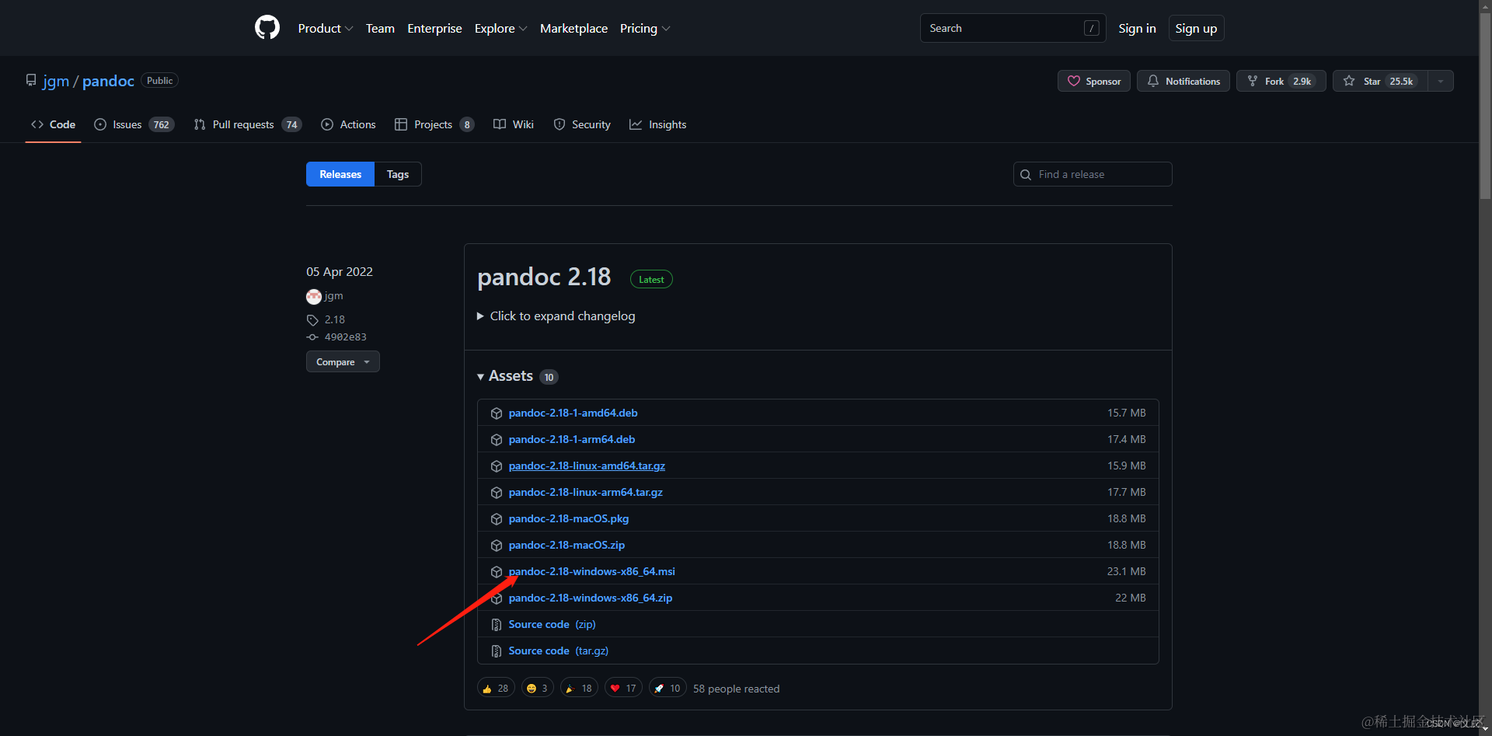Image resolution: width=1492 pixels, height=736 pixels.
Task: Open the Compare dropdown
Action: click(343, 362)
